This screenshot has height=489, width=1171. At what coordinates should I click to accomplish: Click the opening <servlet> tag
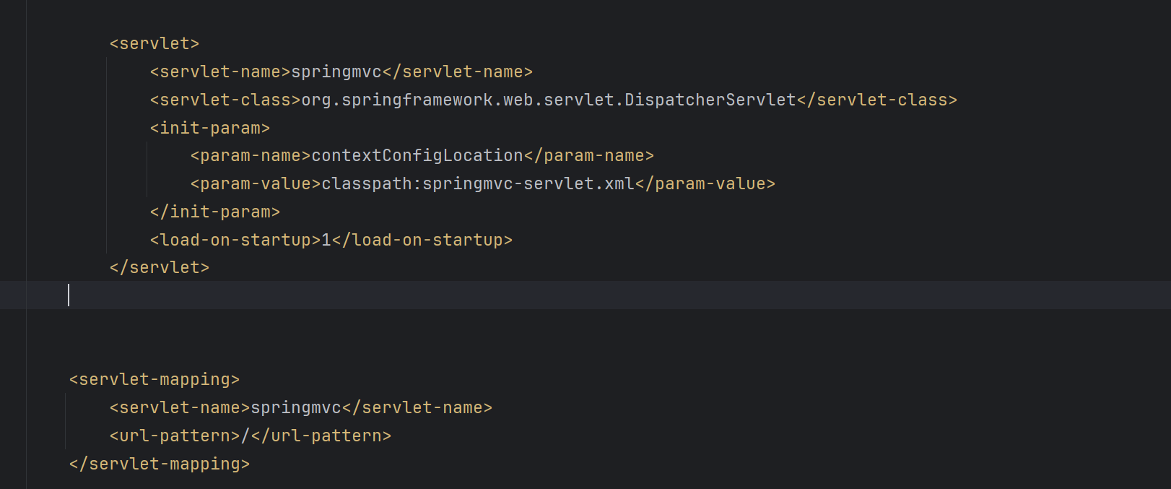[154, 44]
